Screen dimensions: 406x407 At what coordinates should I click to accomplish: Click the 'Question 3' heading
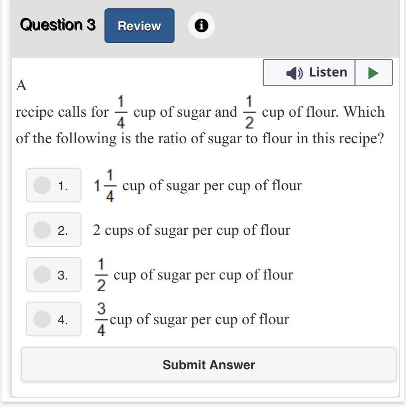[58, 25]
